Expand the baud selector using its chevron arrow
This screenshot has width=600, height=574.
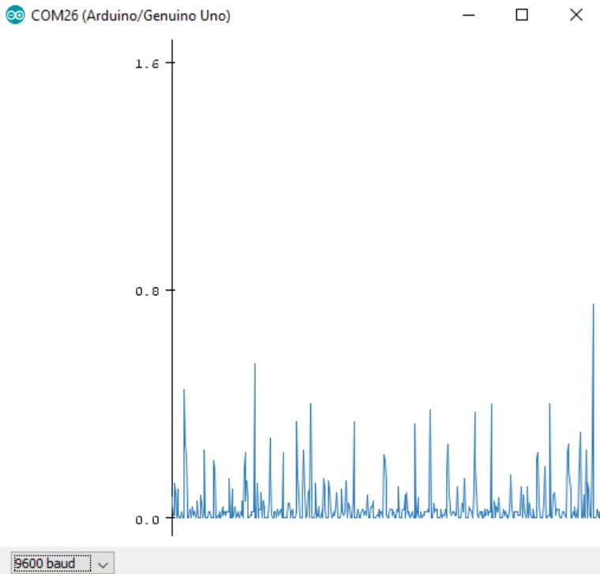pyautogui.click(x=103, y=564)
